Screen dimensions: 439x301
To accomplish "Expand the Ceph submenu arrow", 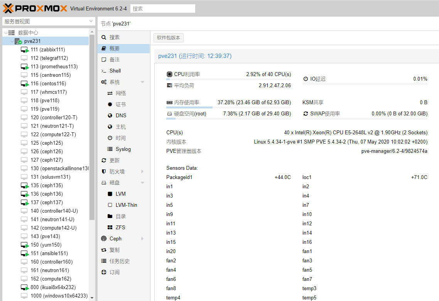I will tap(142, 238).
